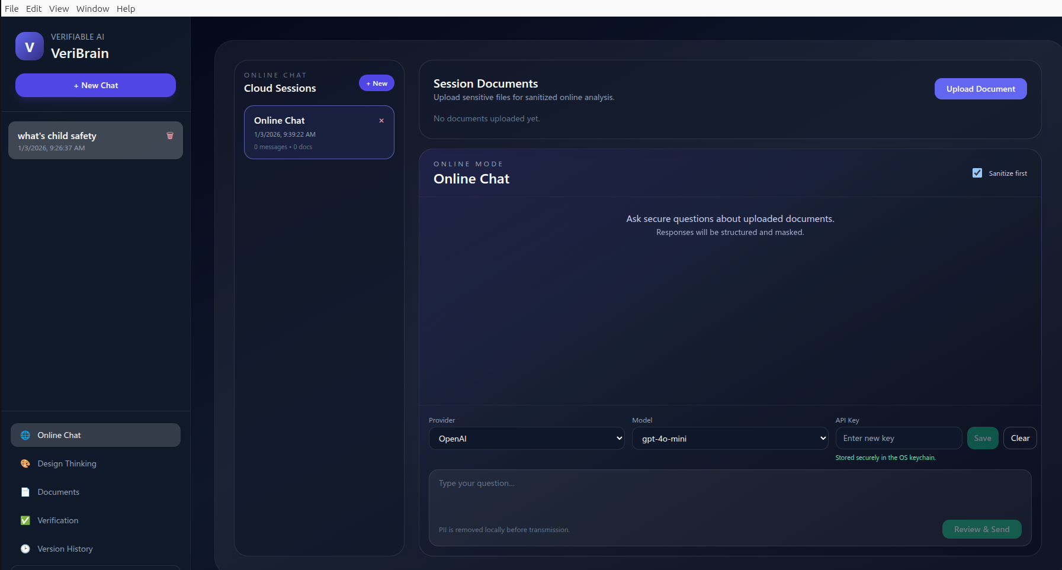Open Documents via the document icon

[25, 492]
